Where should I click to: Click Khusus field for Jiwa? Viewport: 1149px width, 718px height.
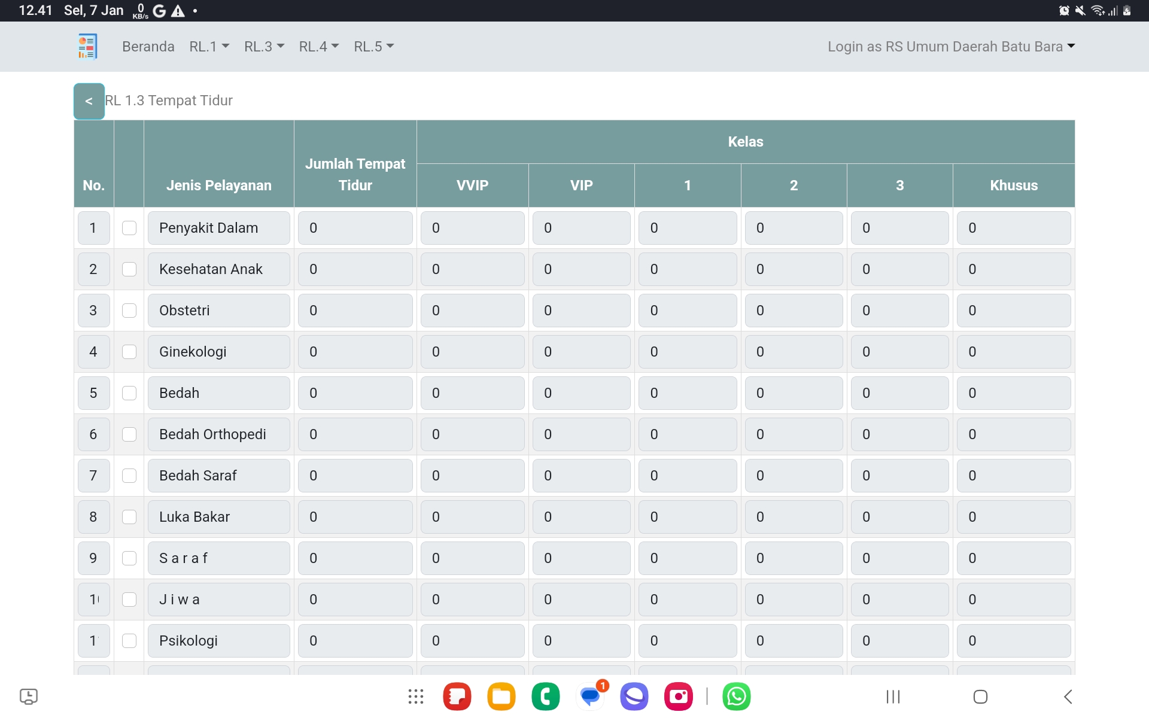[1014, 600]
